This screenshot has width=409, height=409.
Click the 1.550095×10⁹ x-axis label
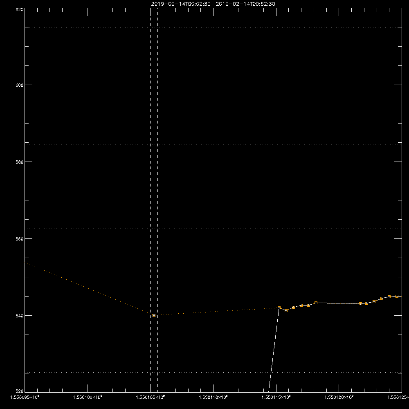(x=25, y=397)
